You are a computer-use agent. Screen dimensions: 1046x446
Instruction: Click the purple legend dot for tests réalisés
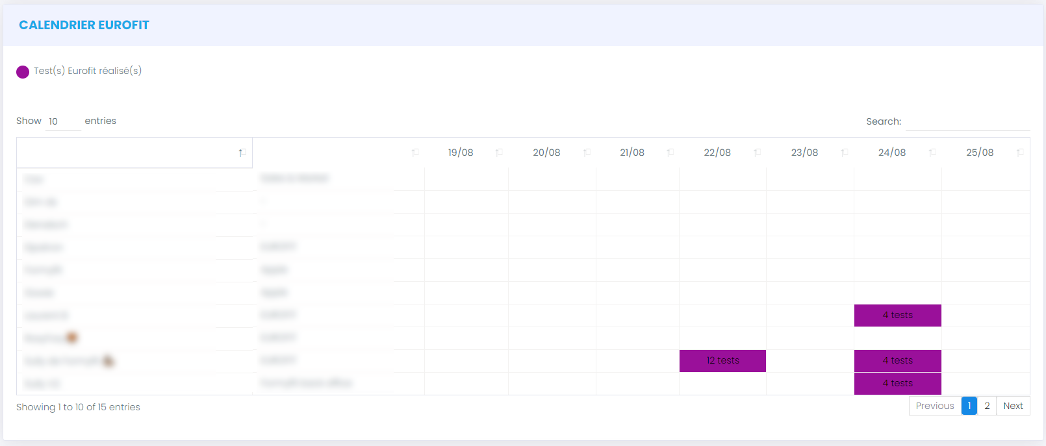click(23, 72)
